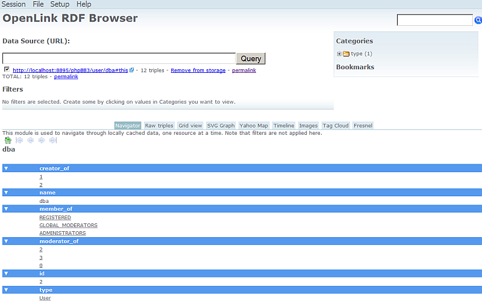Collapse the member_of property section
This screenshot has height=301, width=482.
tap(6, 209)
